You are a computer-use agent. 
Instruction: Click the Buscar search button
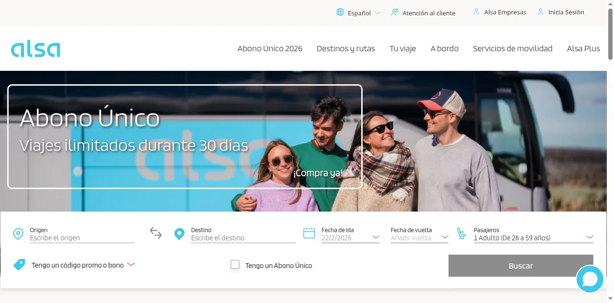tap(521, 266)
